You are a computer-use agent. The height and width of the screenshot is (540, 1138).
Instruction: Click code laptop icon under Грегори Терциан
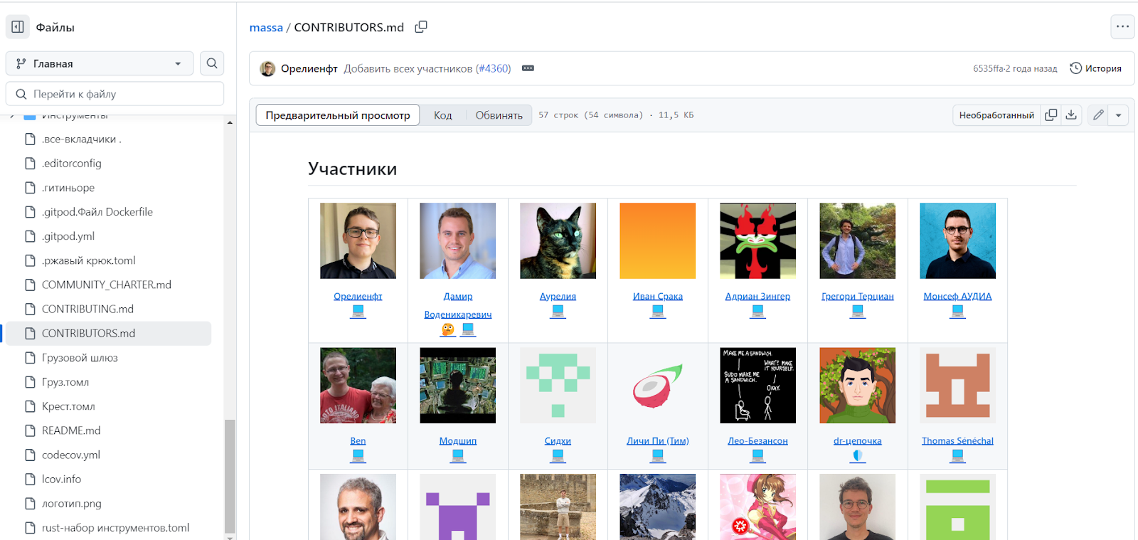pyautogui.click(x=858, y=312)
